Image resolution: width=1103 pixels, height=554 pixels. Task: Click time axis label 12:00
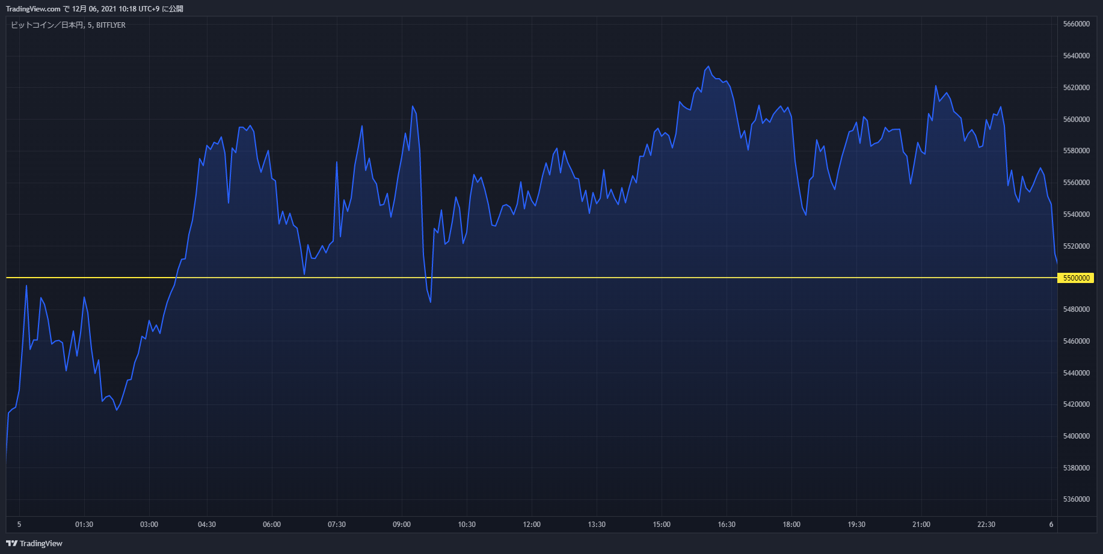[532, 525]
